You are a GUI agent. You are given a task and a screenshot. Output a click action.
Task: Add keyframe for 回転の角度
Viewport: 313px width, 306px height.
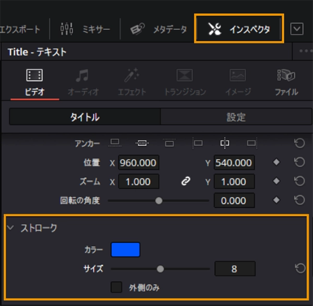[276, 200]
